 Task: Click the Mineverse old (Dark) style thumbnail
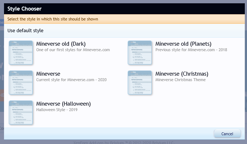point(21,53)
